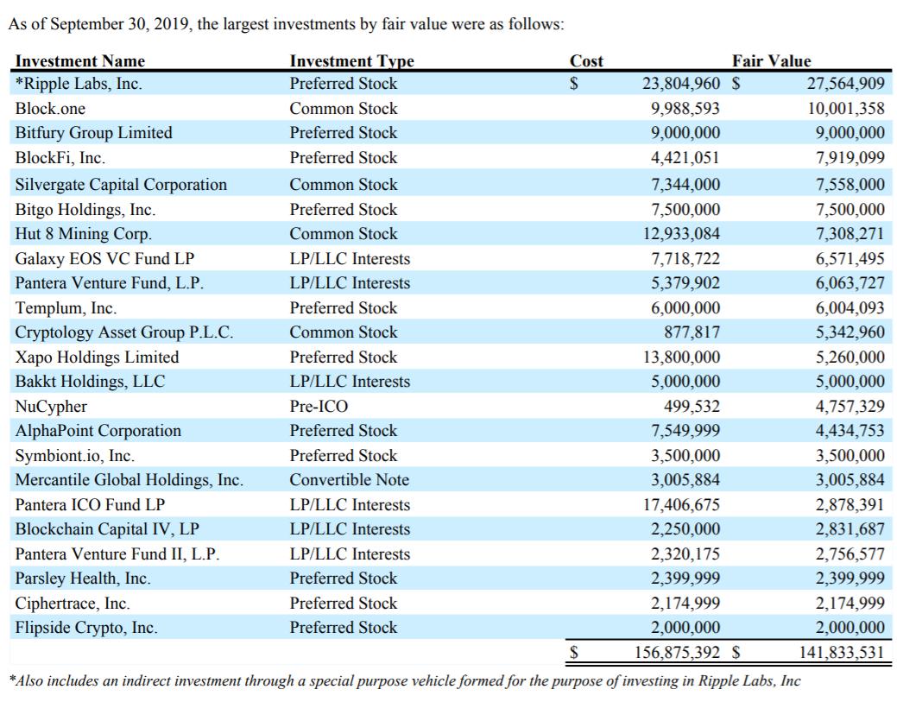
Task: Select BlockFi, Inc. investment name
Action: pyautogui.click(x=60, y=157)
